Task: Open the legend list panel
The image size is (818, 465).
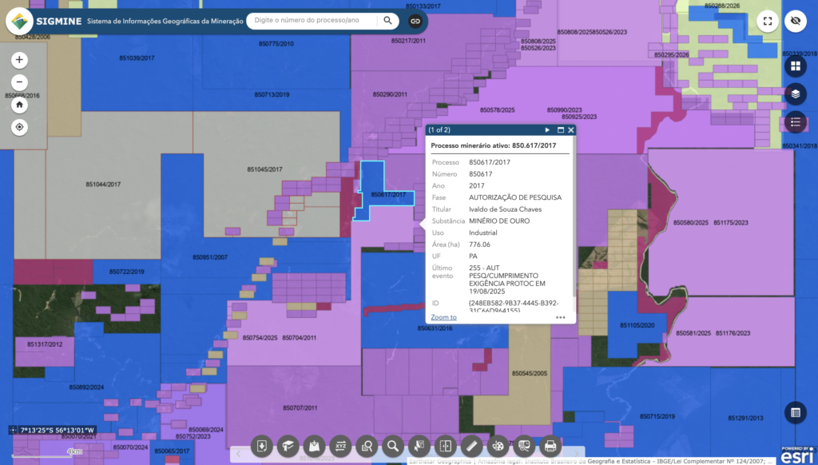Action: click(796, 122)
